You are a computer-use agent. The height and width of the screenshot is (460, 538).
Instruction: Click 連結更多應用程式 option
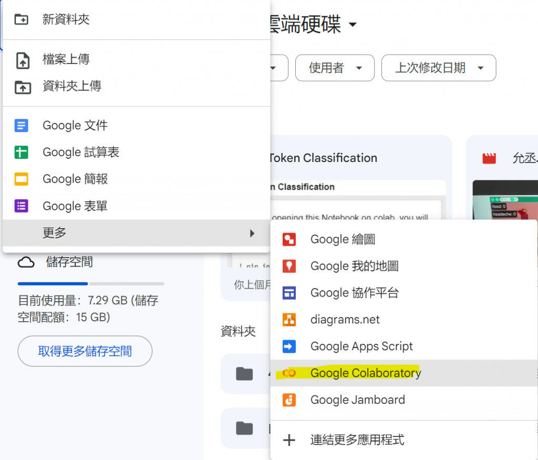point(404,439)
